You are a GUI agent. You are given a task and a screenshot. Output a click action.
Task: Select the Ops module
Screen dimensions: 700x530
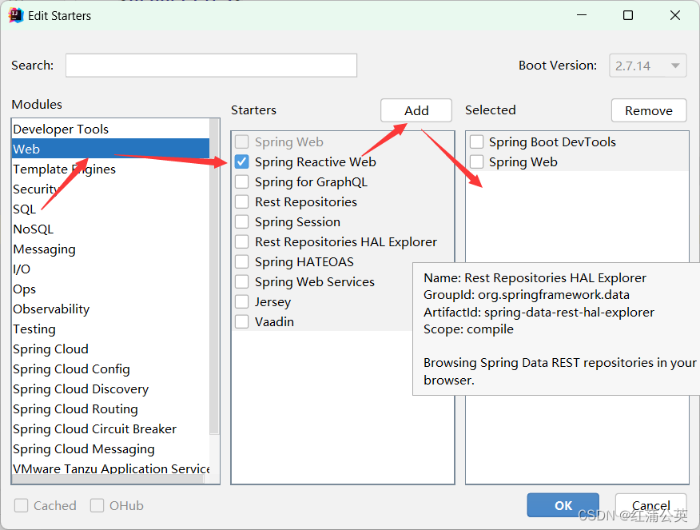111,289
